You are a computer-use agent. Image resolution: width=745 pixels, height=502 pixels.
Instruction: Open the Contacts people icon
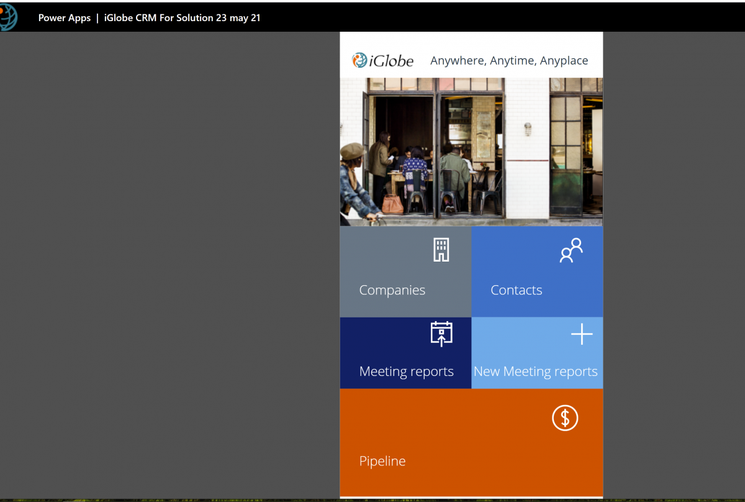coord(571,250)
